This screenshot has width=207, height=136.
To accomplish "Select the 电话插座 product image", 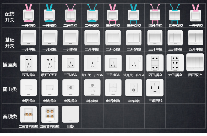I will (x=29, y=88).
